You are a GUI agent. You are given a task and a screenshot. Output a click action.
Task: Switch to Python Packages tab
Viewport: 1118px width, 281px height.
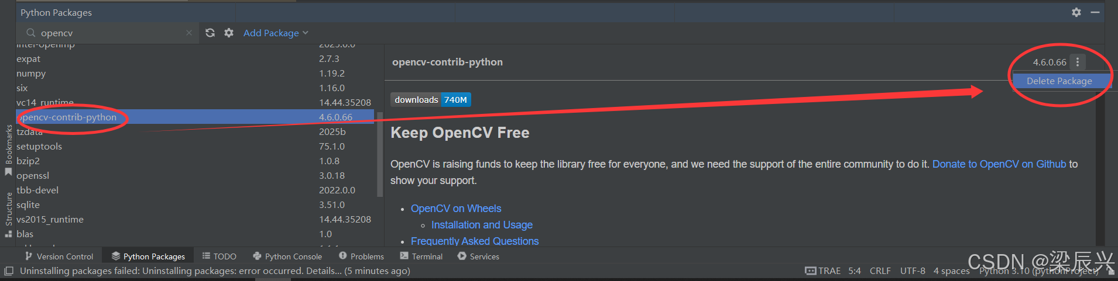pyautogui.click(x=148, y=256)
